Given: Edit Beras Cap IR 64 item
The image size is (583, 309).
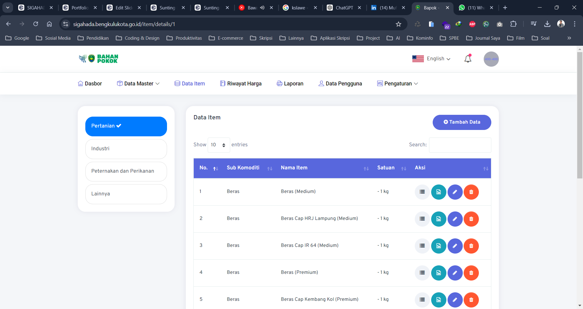Looking at the screenshot, I should pyautogui.click(x=455, y=246).
